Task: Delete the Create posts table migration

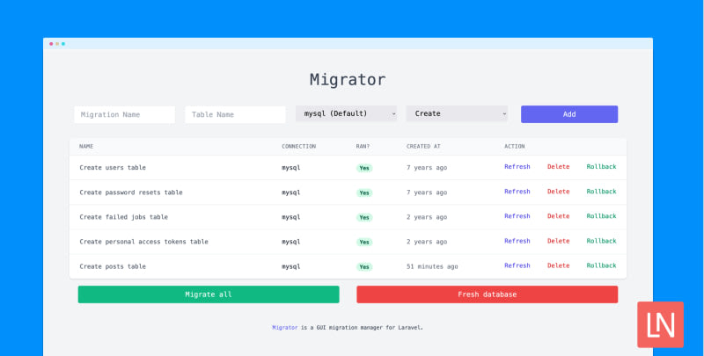Action: tap(558, 265)
